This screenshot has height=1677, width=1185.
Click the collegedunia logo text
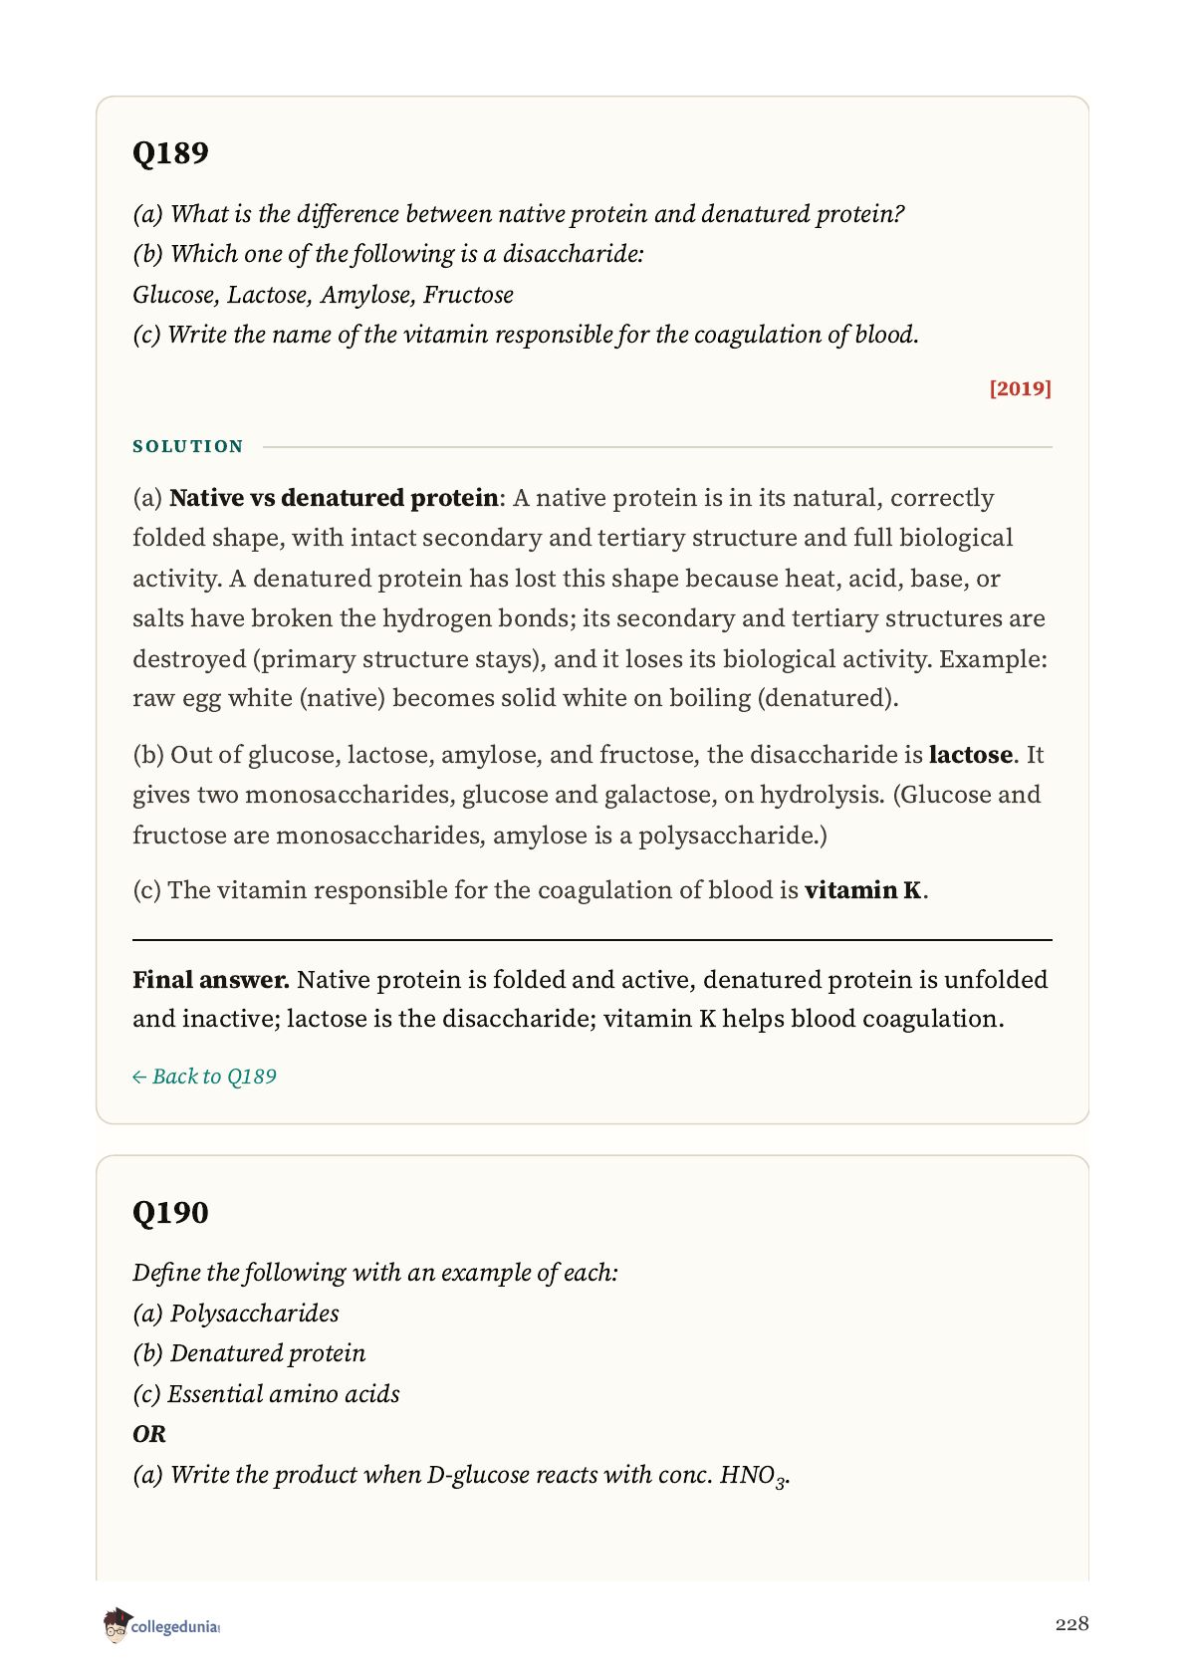[175, 1627]
